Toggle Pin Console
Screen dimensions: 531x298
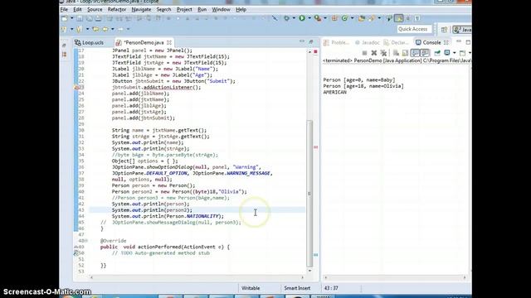click(x=437, y=53)
